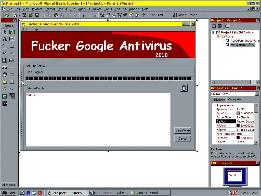This screenshot has width=261, height=196.
Task: Select the ListBox control tool
Action: point(12,60)
